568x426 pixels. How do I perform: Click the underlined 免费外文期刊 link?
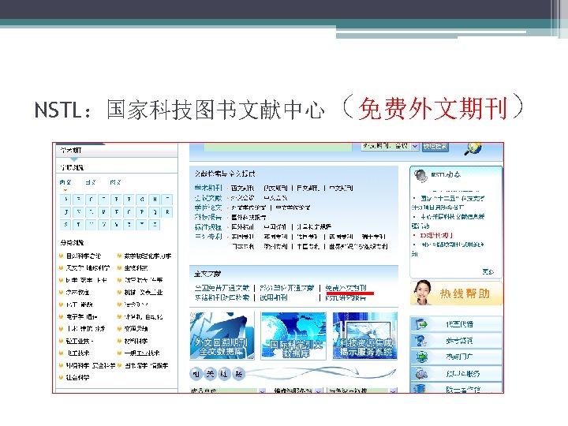coord(346,288)
